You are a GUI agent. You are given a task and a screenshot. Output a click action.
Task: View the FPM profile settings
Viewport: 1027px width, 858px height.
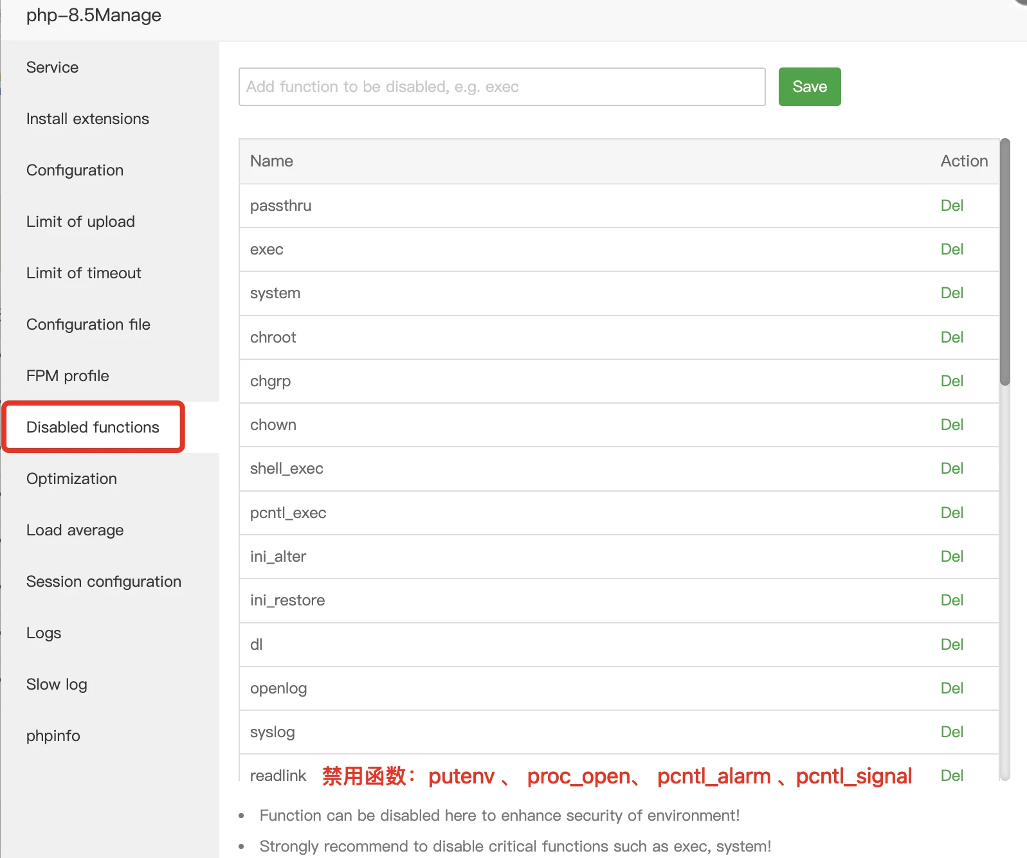(x=68, y=376)
